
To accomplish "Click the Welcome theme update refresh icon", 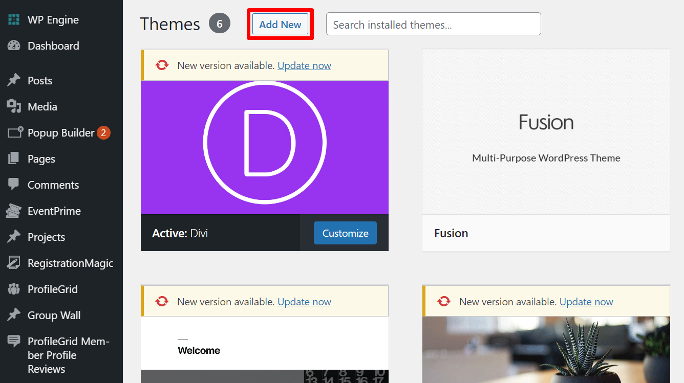I will [x=162, y=302].
